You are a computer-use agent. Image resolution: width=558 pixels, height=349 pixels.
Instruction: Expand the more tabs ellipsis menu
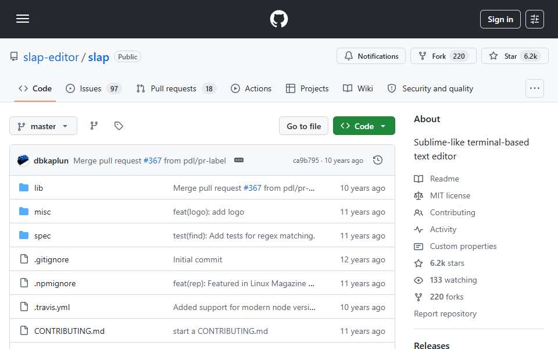pyautogui.click(x=535, y=88)
